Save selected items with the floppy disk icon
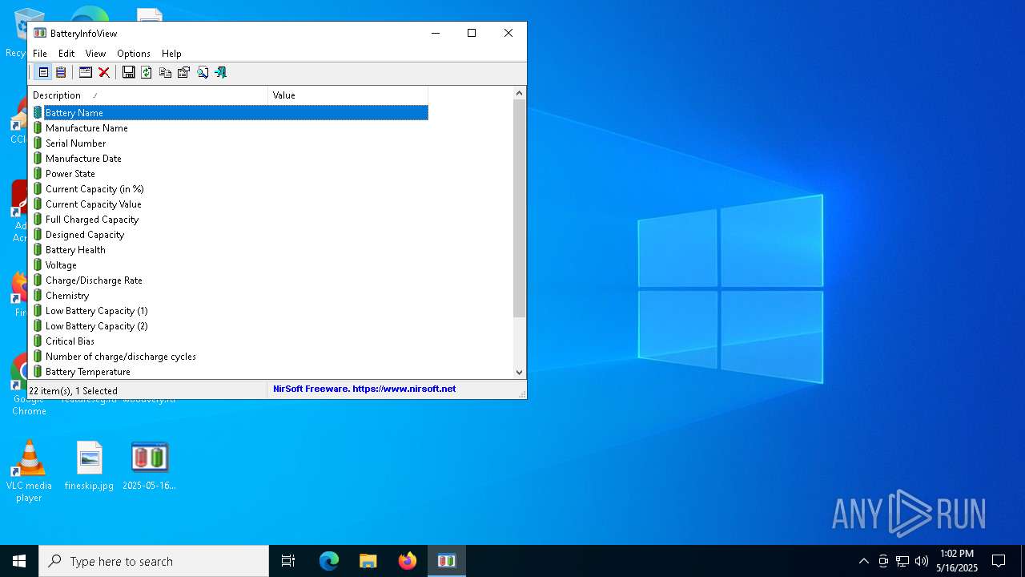Screen dimensions: 1025x577 coord(128,72)
